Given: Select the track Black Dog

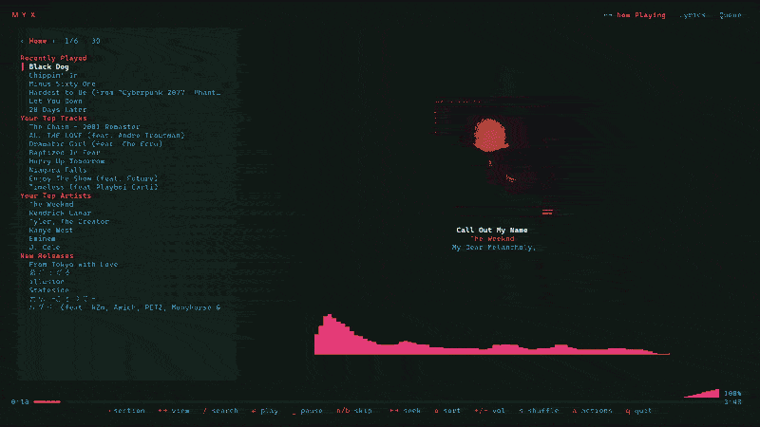Looking at the screenshot, I should click(48, 66).
